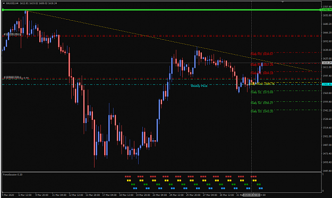Click the Daily Pivot label
Image resolution: width=332 pixels, height=198 pixels.
262,84
